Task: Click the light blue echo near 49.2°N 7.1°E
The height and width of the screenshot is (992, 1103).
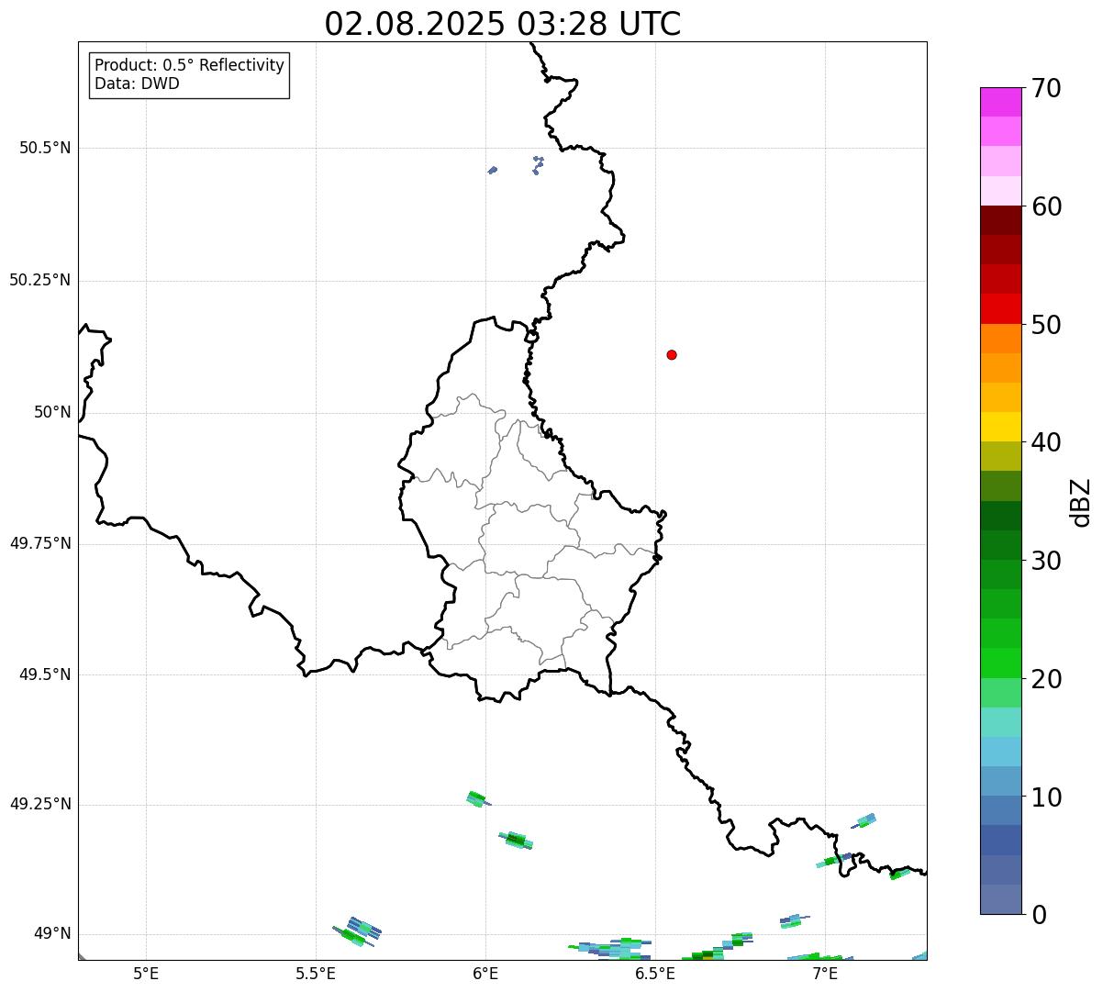Action: pos(864,820)
